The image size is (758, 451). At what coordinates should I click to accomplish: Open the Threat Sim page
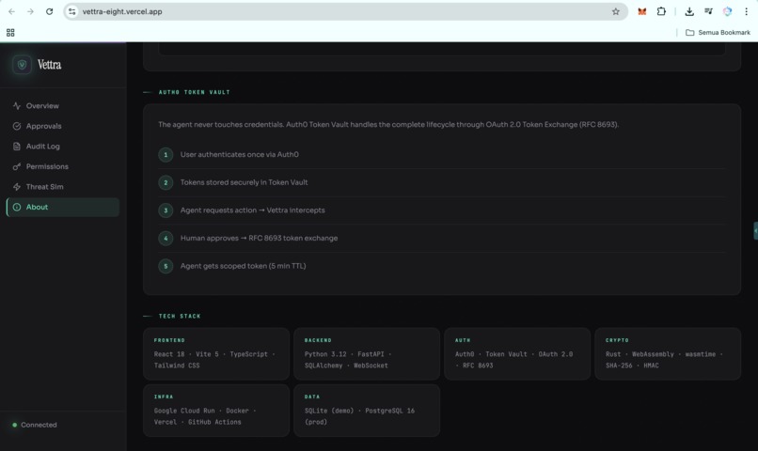(x=63, y=187)
